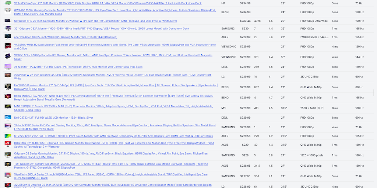377x188 pixels.
Task: Open the UT222Q bmip Touch Monitor link
Action: (113, 136)
